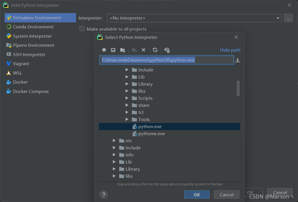Screen dimensions: 298x202
Task: Select the nested libs folder row
Action: 170,91
